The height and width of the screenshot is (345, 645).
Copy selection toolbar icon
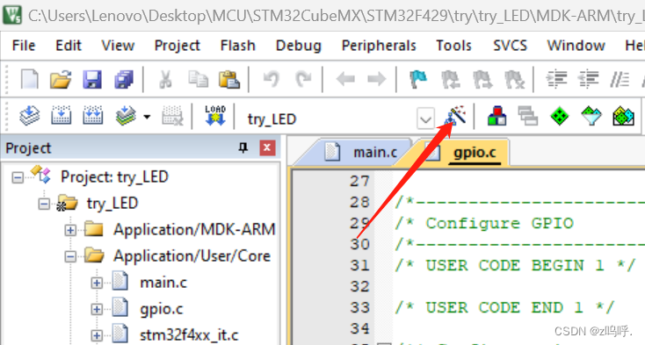[198, 79]
